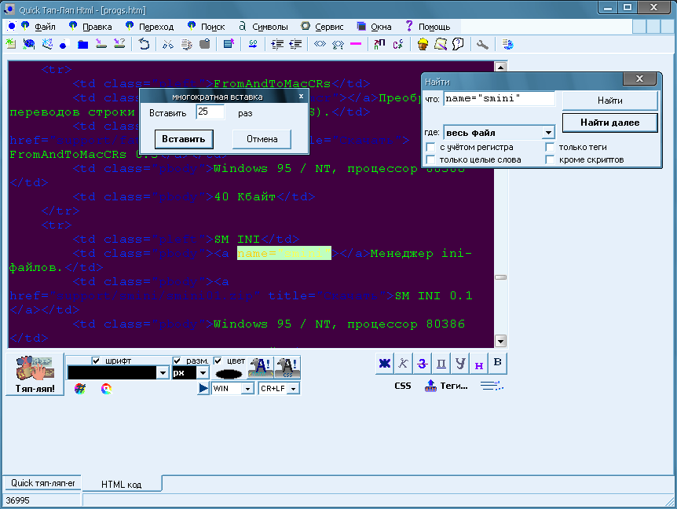Screen dimensions: 677x509
Task: Click the Тяп-ляп! button
Action: click(x=35, y=374)
